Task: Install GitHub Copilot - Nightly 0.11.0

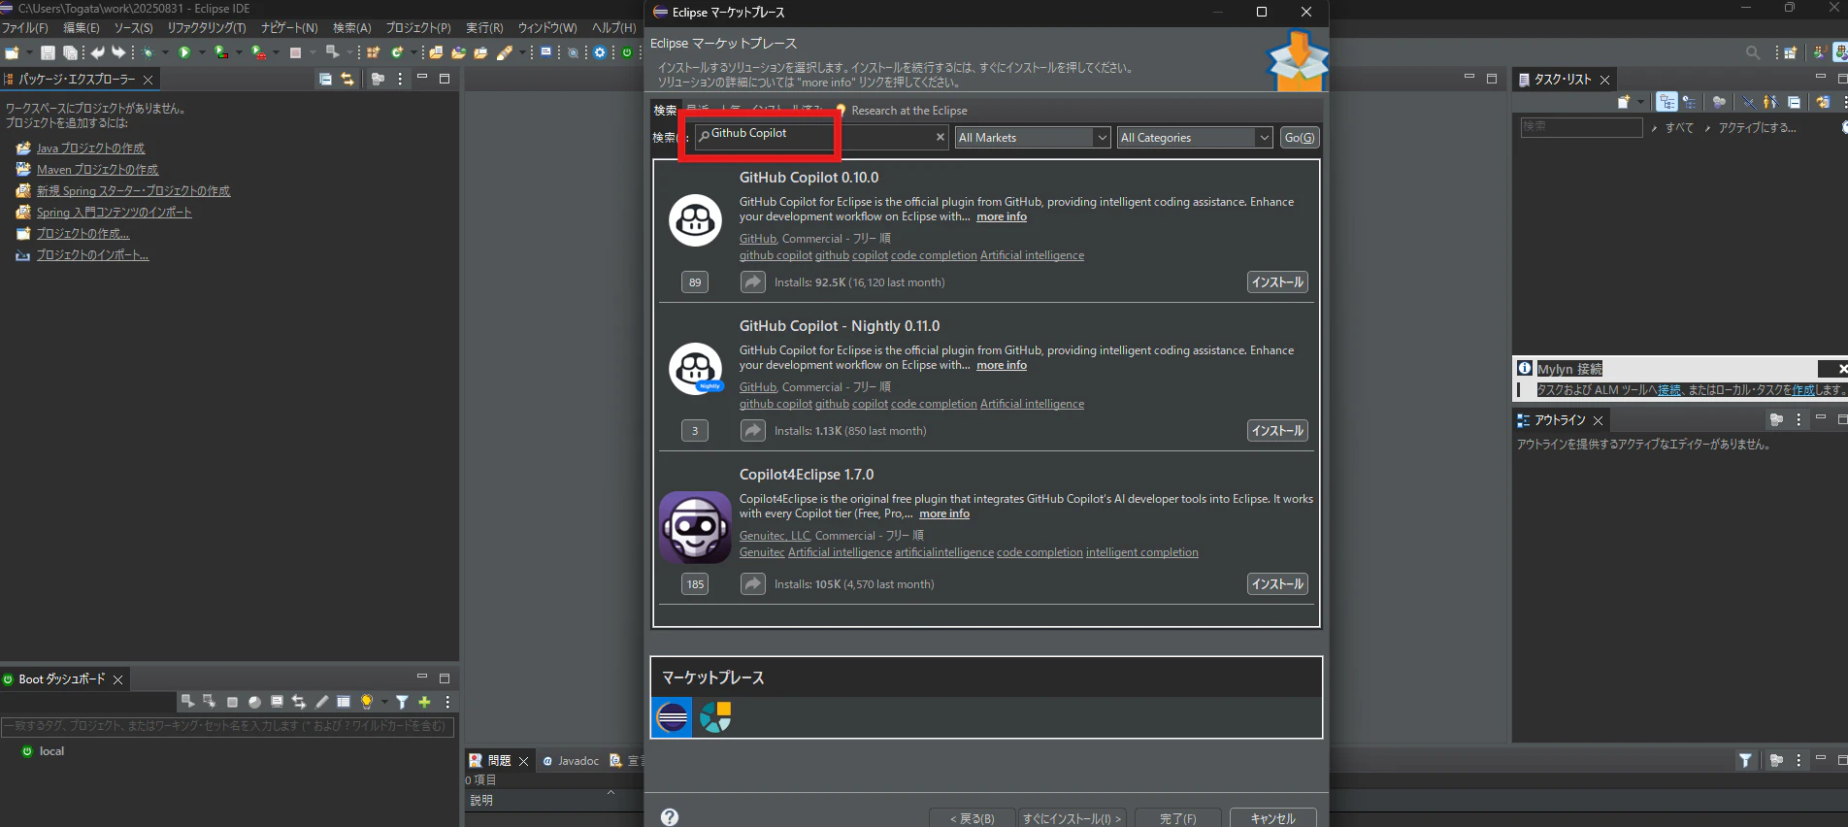Action: click(x=1277, y=431)
